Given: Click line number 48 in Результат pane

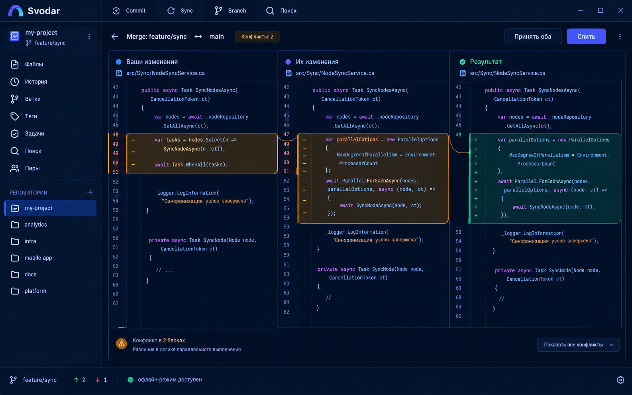Looking at the screenshot, I should pyautogui.click(x=459, y=135).
